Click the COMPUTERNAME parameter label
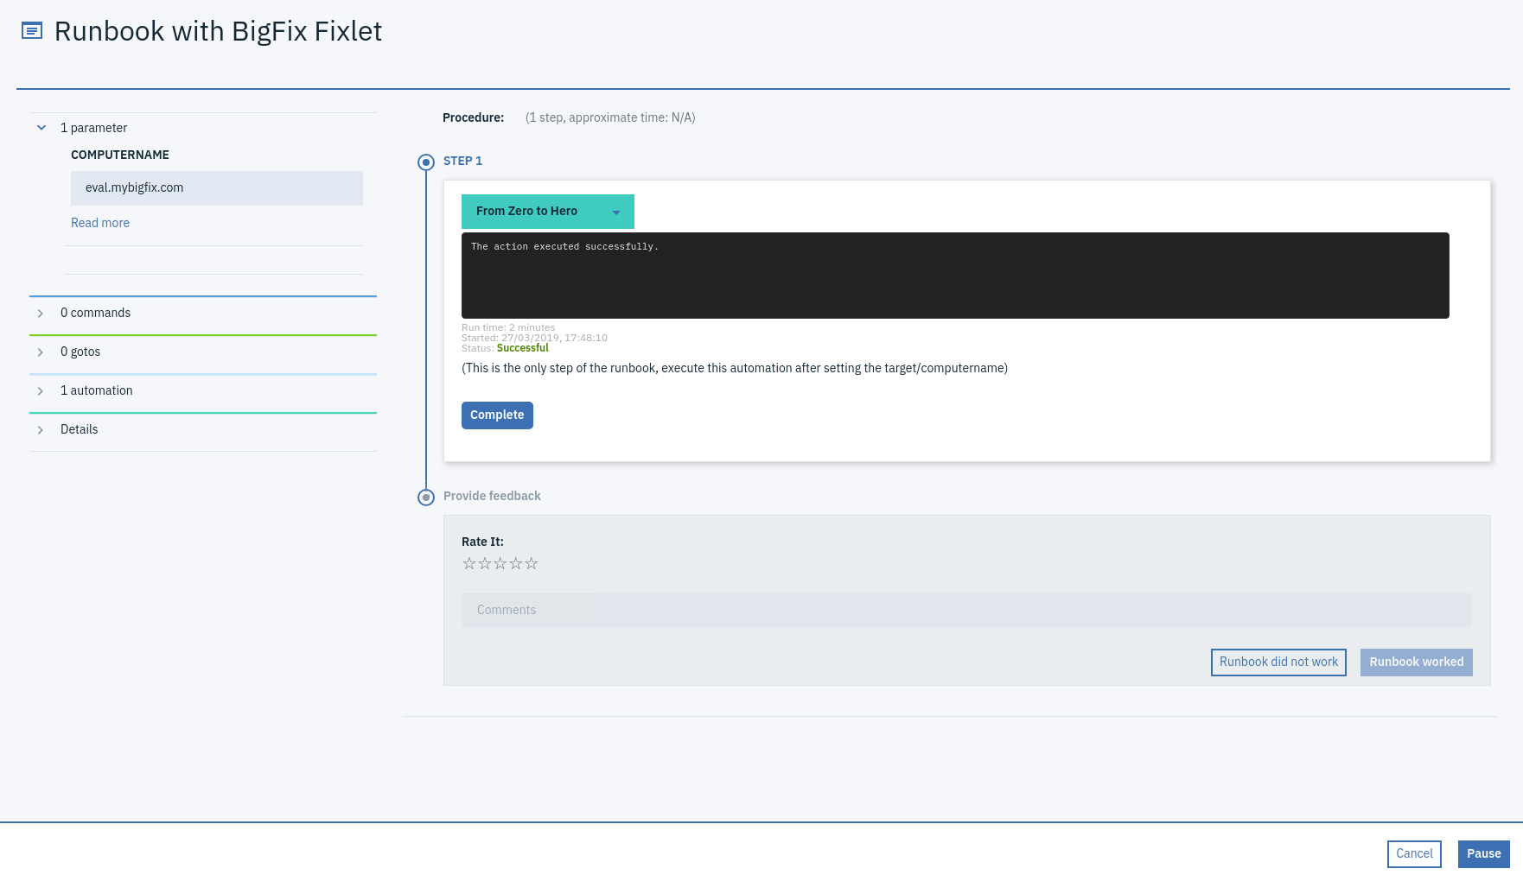The height and width of the screenshot is (875, 1523). point(120,155)
